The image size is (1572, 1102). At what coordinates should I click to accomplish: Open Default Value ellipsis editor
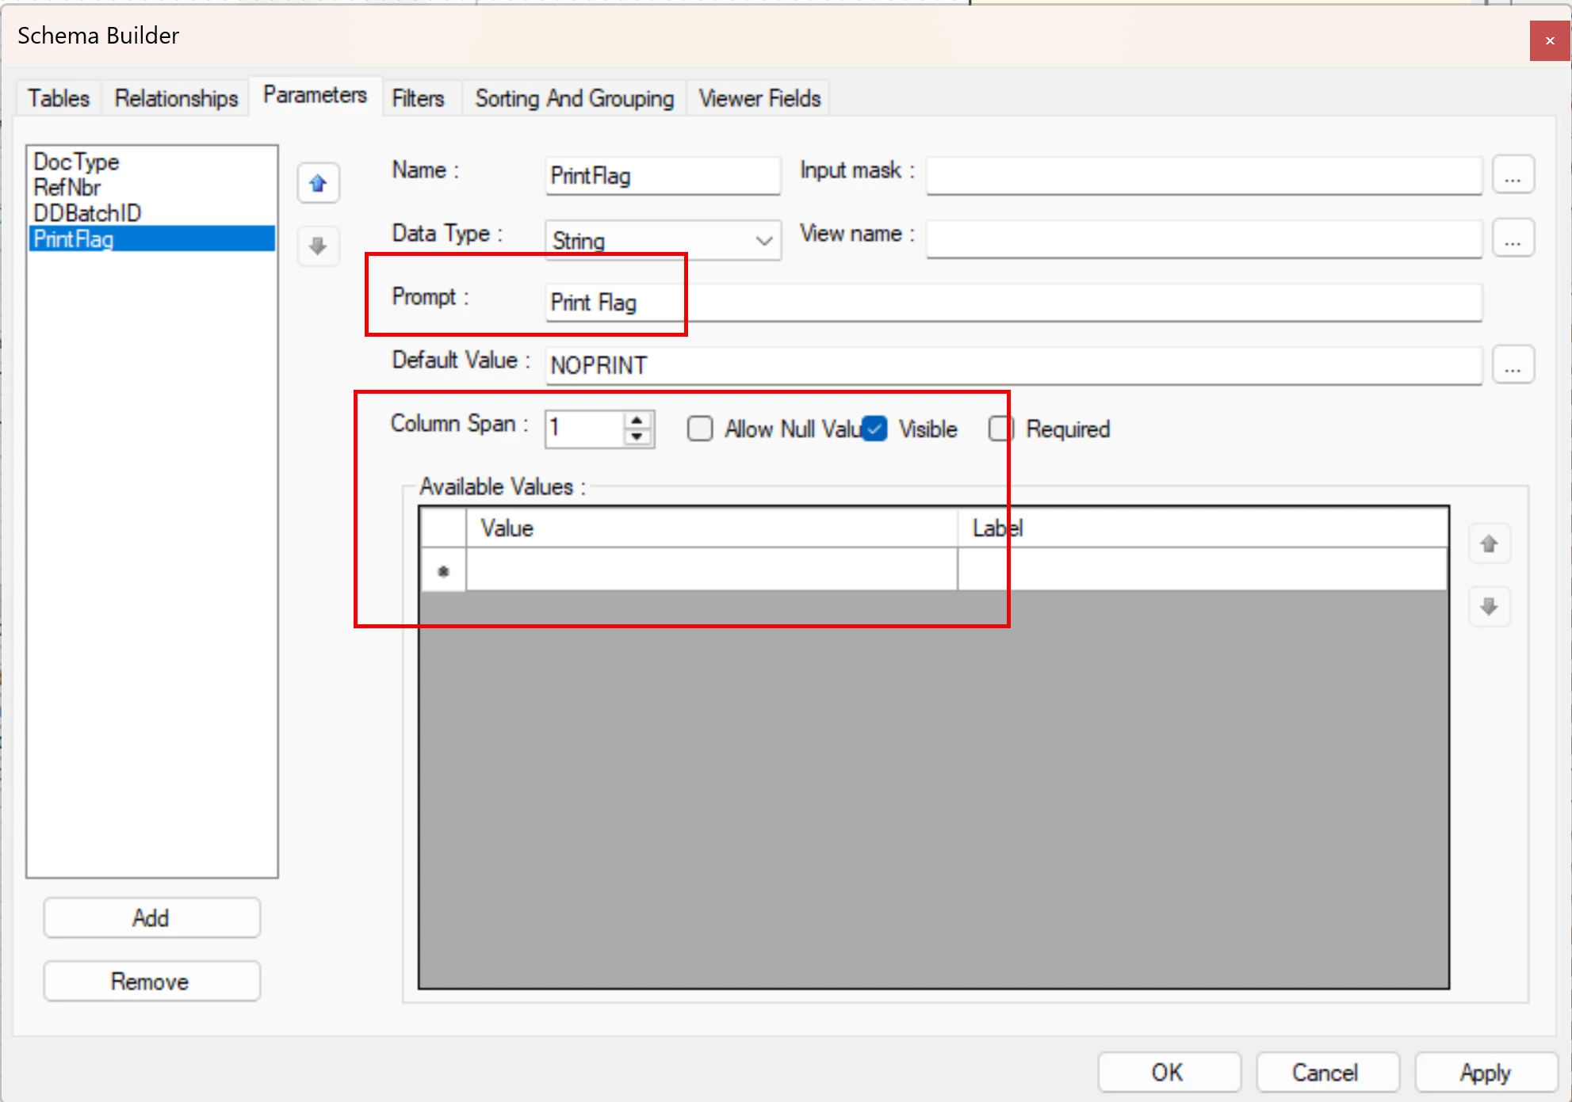click(x=1513, y=364)
